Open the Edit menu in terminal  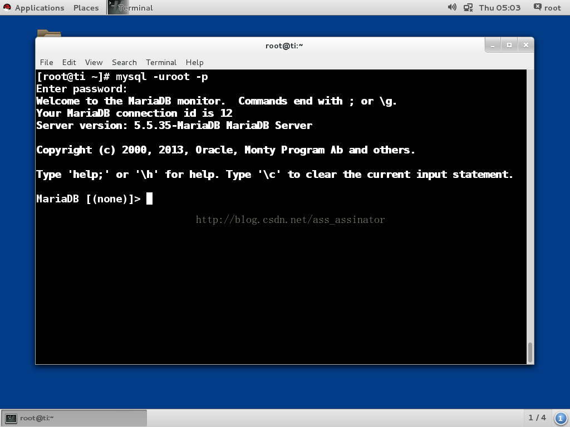pyautogui.click(x=69, y=62)
